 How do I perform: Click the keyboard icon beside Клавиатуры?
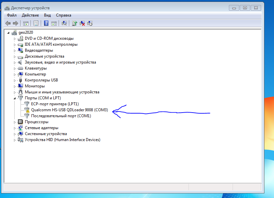(x=21, y=68)
